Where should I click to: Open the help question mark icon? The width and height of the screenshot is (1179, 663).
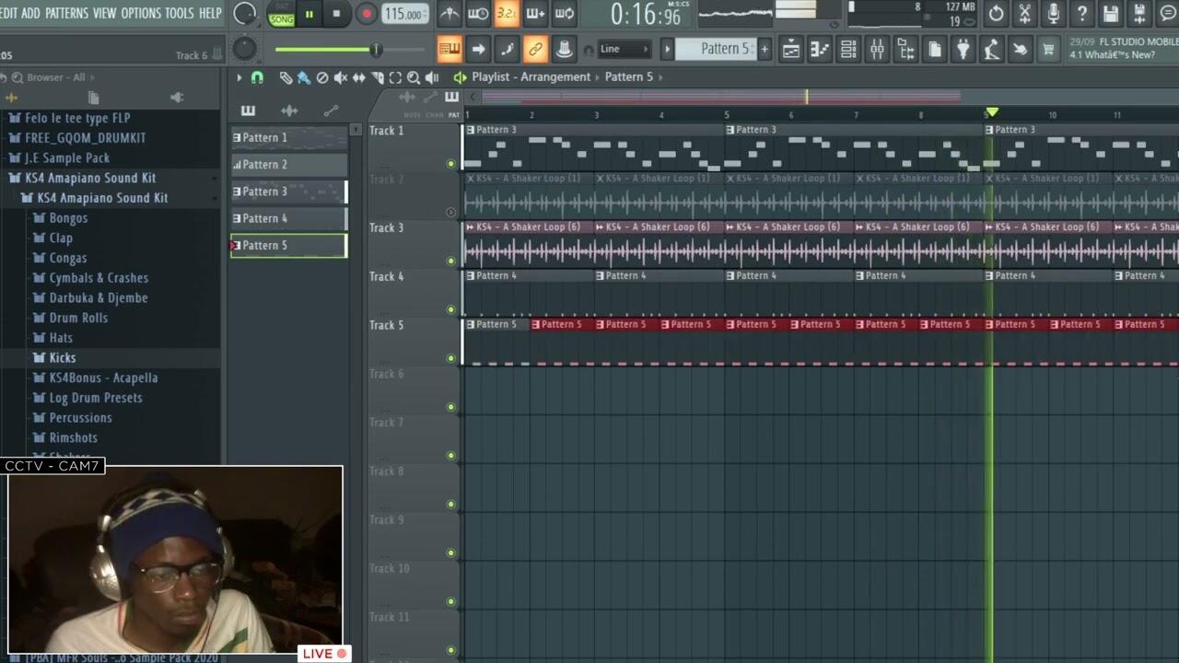[1082, 14]
